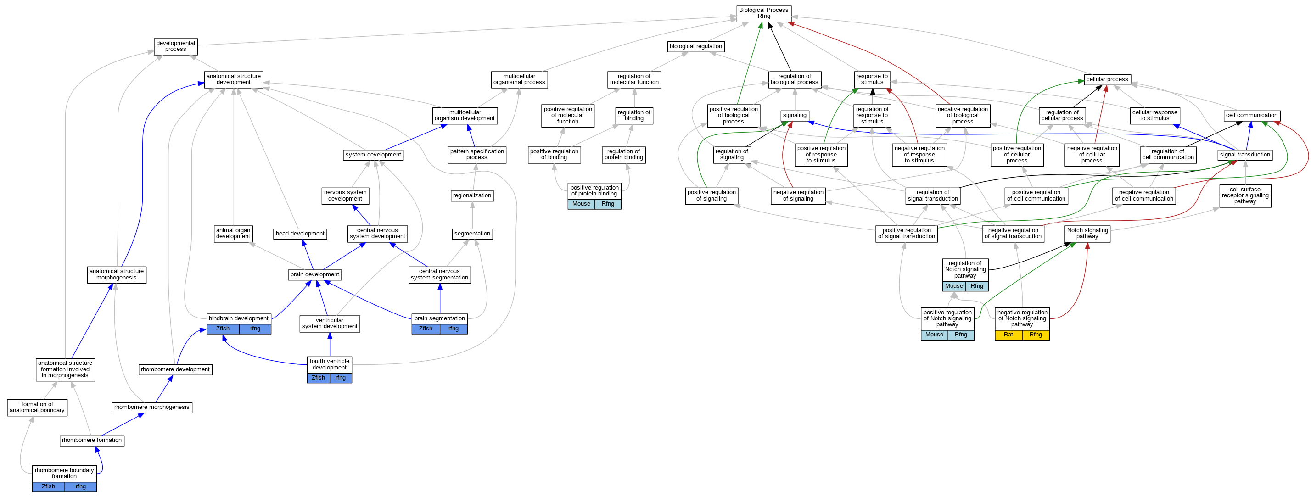Viewport: 1311px width, 497px height.
Task: Select the positive regulation of biological process node
Action: (x=734, y=116)
